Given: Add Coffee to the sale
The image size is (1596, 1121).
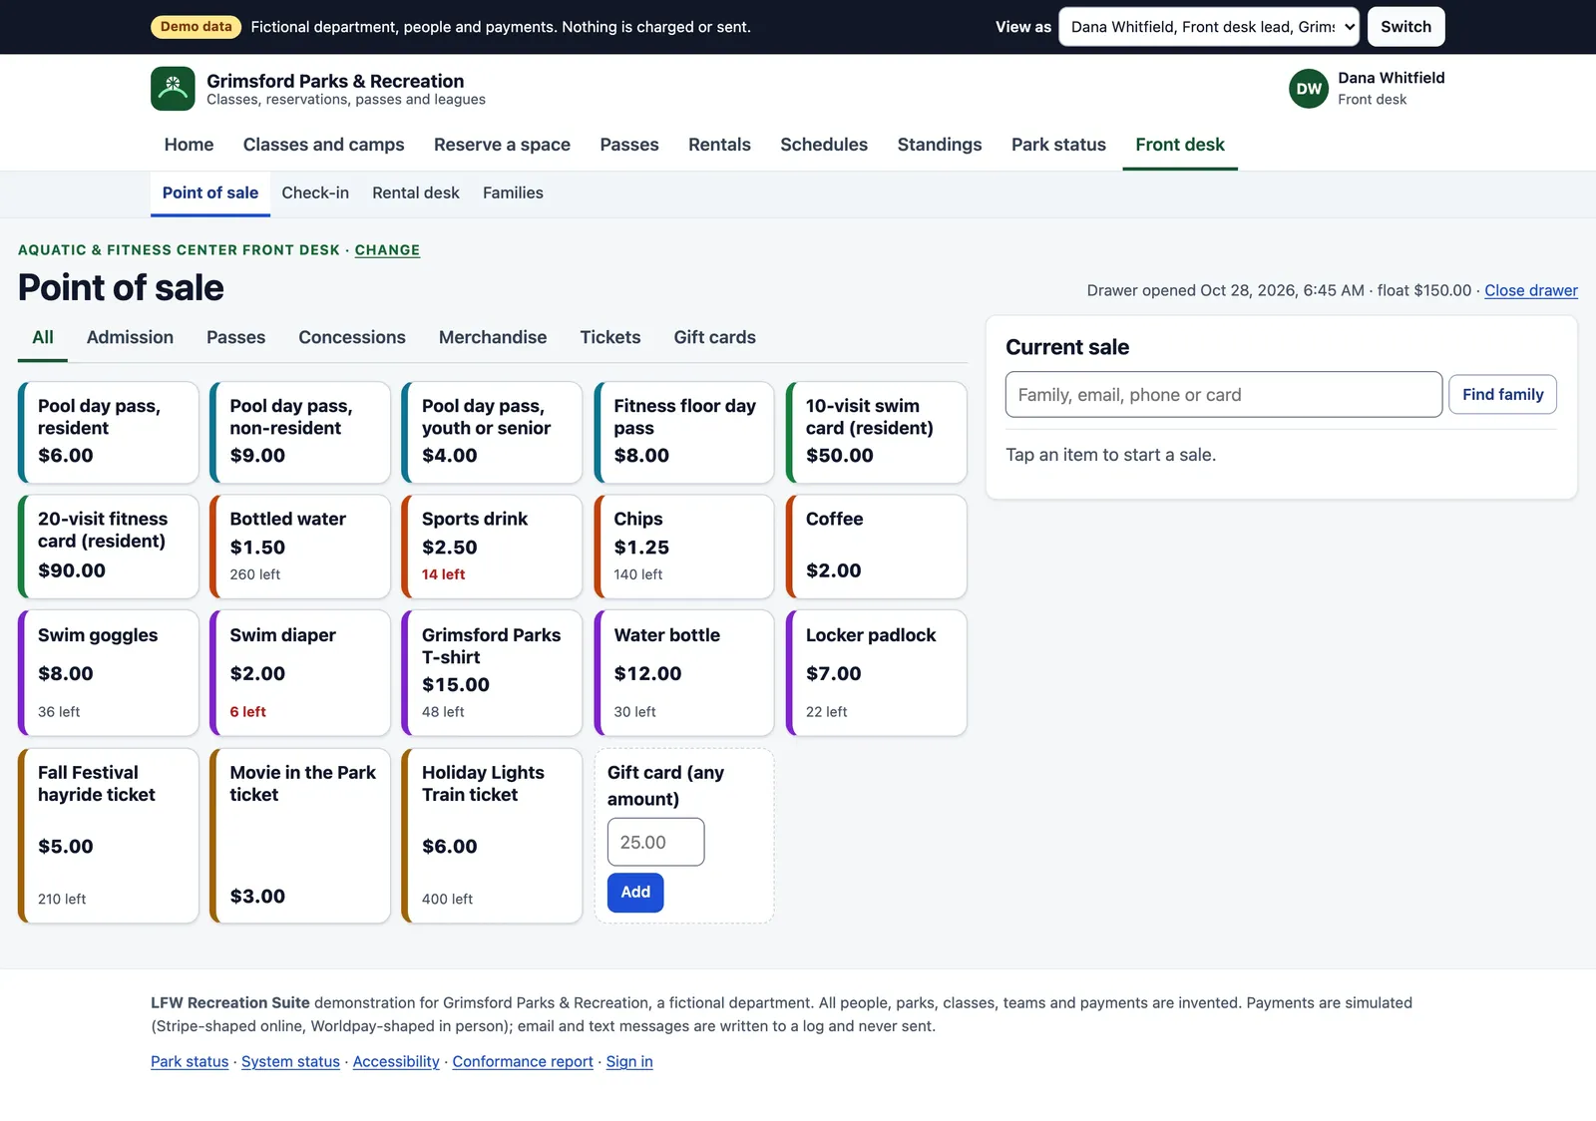Looking at the screenshot, I should pos(877,547).
